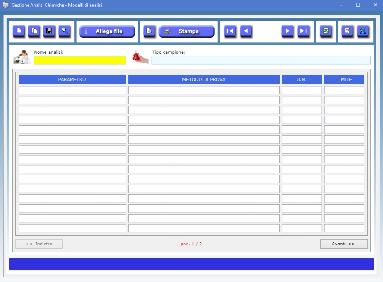Maximize the Gestione Analisi Chimiche window
The image size is (383, 282).
(358, 5)
